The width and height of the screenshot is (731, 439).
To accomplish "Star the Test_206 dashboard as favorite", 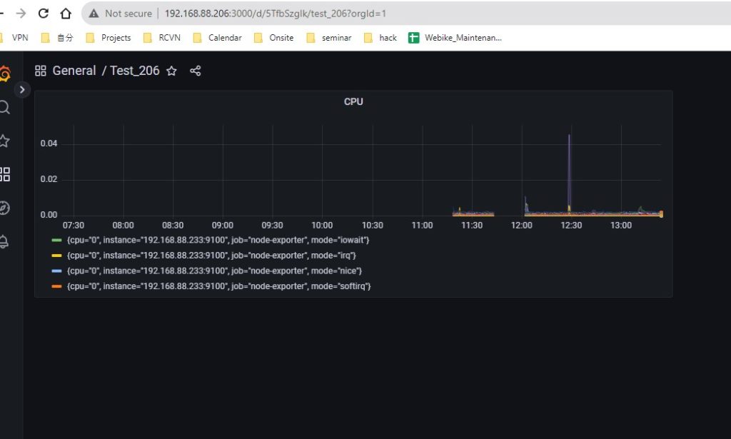I will coord(171,71).
